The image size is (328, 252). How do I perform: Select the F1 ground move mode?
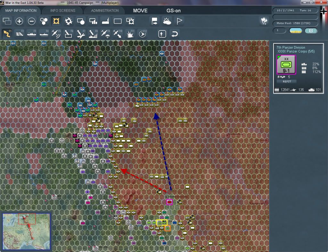click(7, 34)
